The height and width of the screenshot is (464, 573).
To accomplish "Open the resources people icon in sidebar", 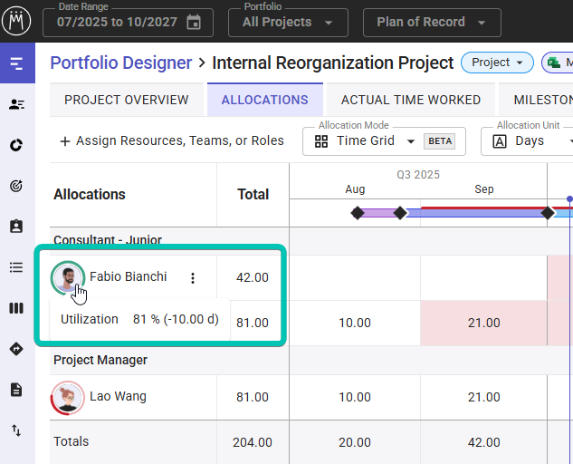I will pyautogui.click(x=16, y=104).
